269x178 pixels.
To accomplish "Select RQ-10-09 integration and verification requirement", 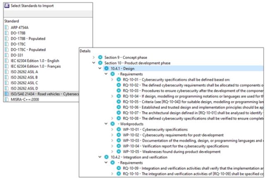I will (193, 168).
